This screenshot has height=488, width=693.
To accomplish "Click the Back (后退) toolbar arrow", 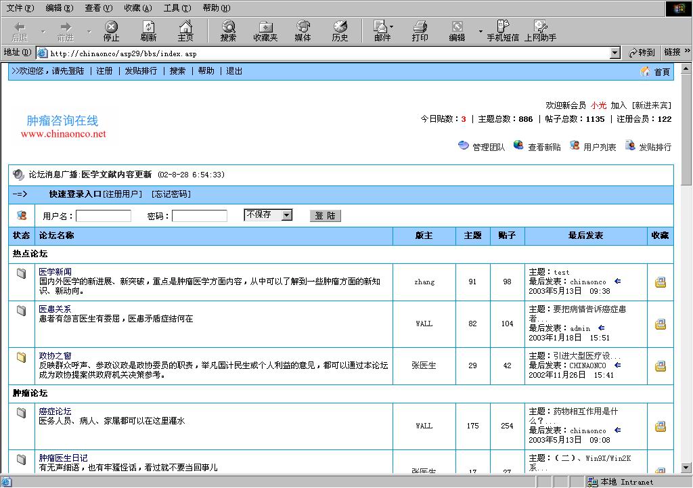I will tap(20, 31).
